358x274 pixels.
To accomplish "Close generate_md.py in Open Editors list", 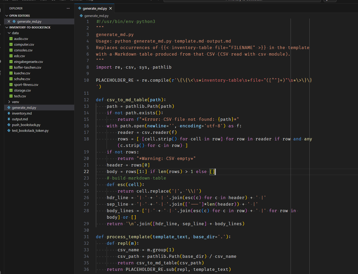I will click(9, 21).
